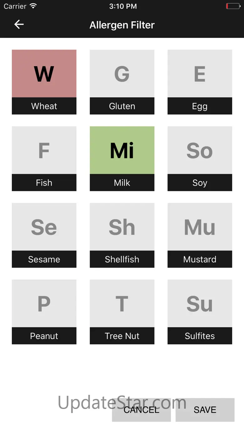Toggle the Sulfites allergen tile

200,303
